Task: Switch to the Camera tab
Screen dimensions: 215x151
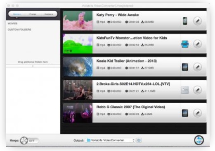Action: point(49,14)
